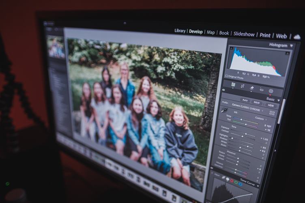This screenshot has width=305, height=203.
Task: Open the Slideshow module
Action: (244, 34)
